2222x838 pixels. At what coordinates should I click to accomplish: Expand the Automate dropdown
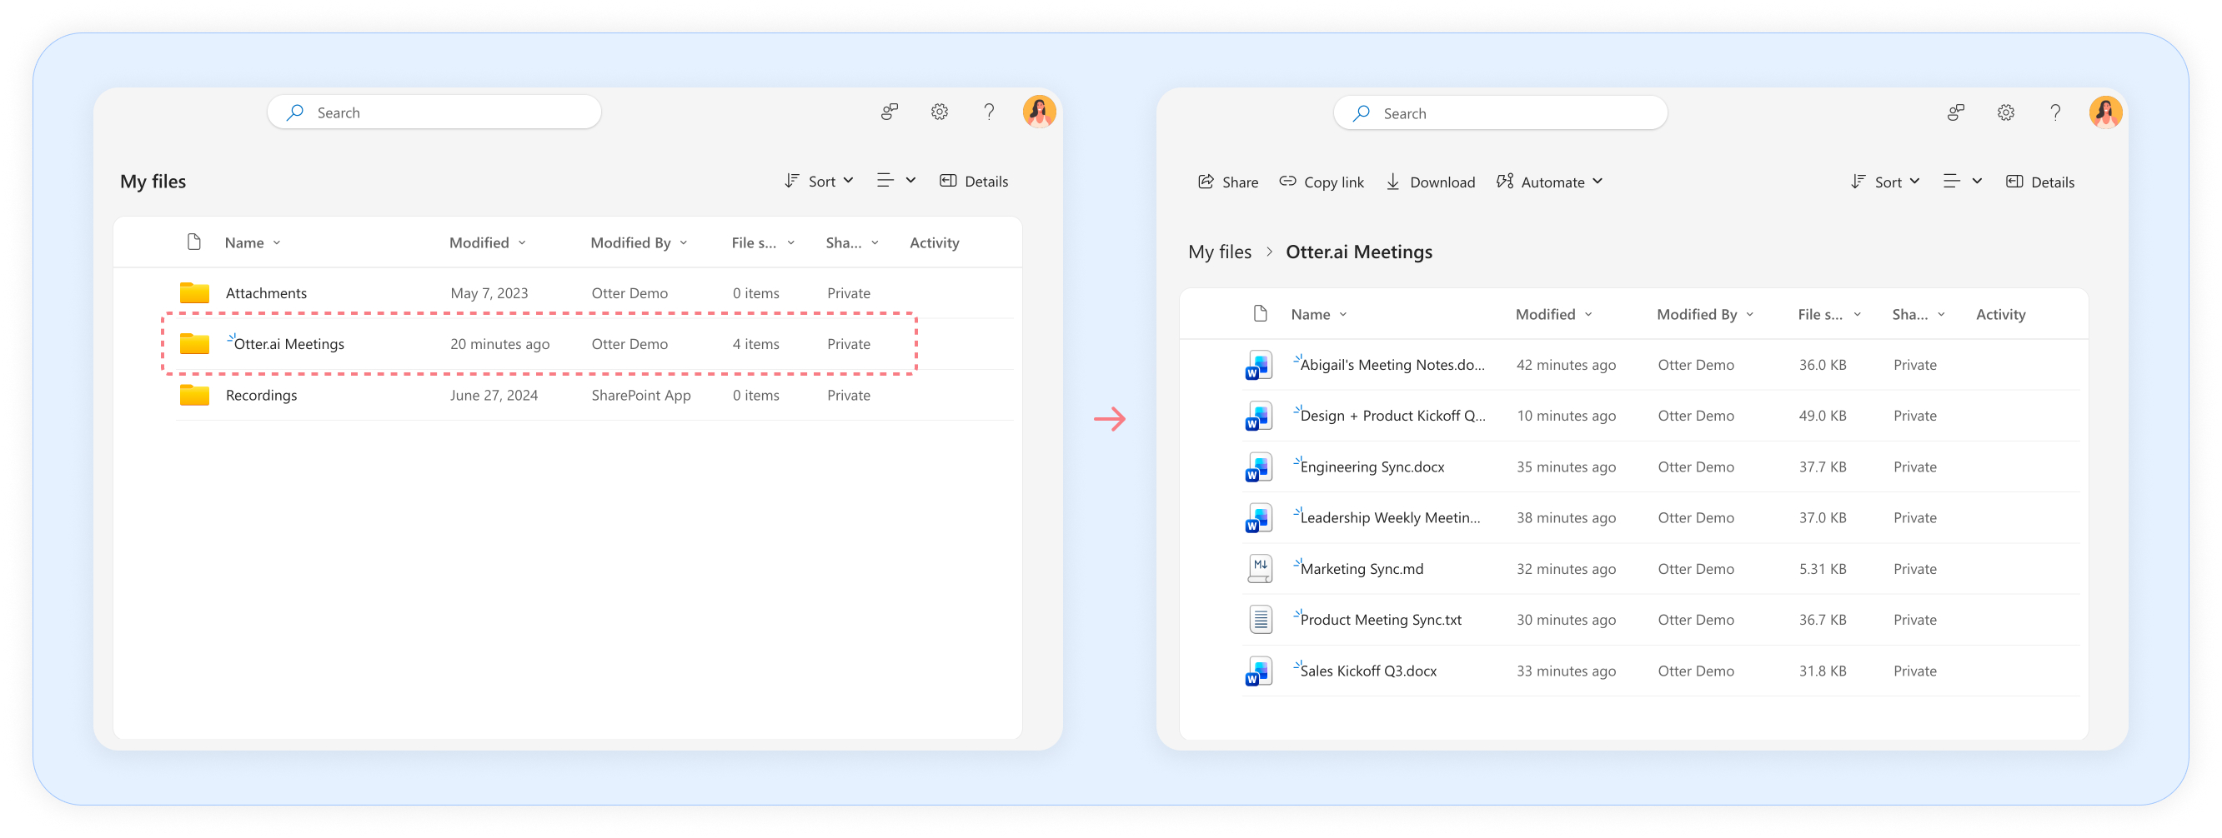(x=1549, y=182)
